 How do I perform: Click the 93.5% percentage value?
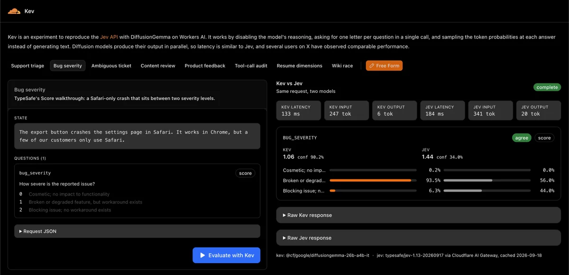(x=433, y=180)
